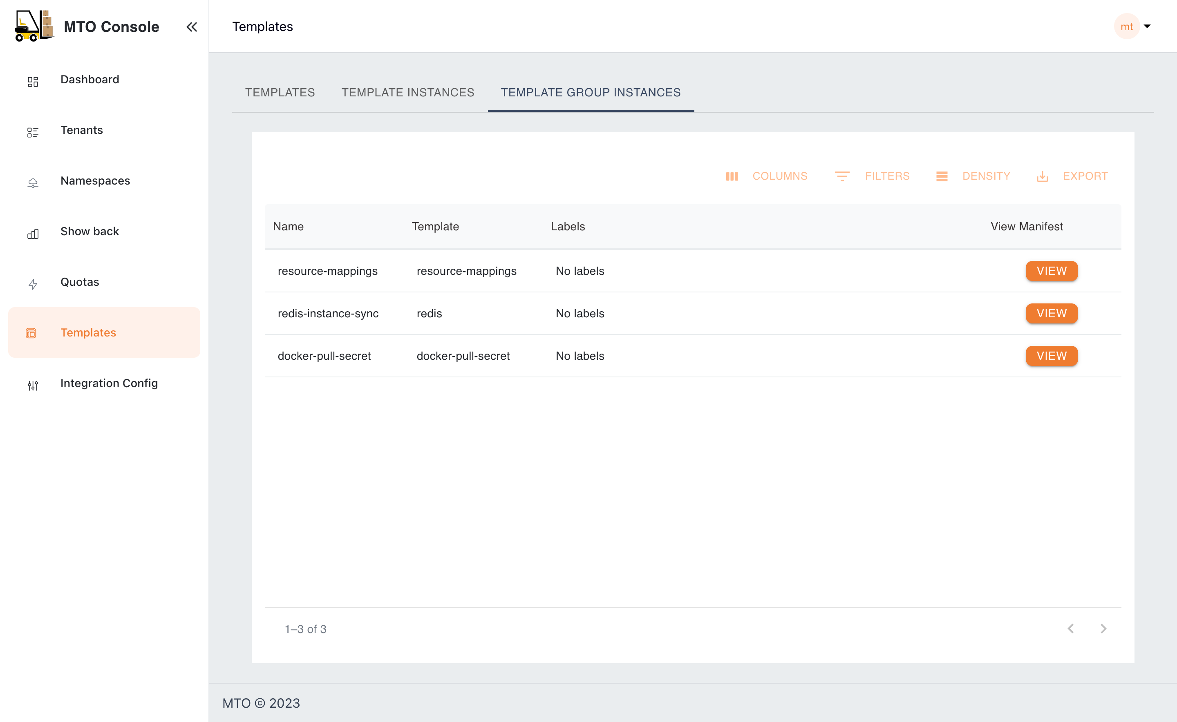Click the Quotas lightning bolt icon
This screenshot has height=722, width=1177.
[x=33, y=285]
